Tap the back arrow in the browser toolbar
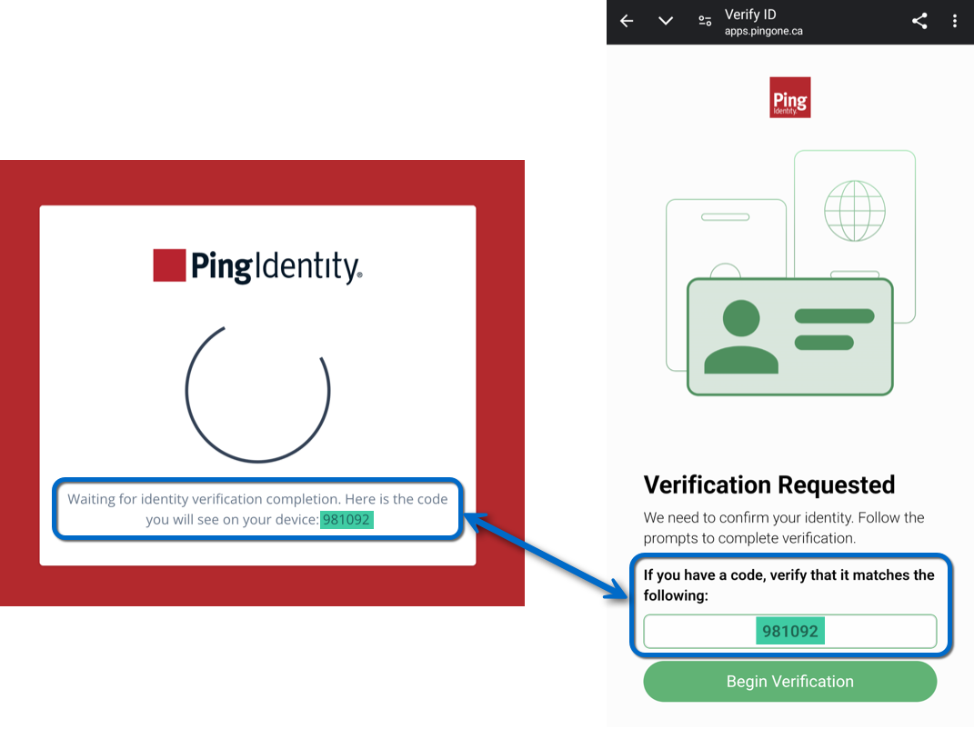The image size is (974, 729). tap(627, 20)
